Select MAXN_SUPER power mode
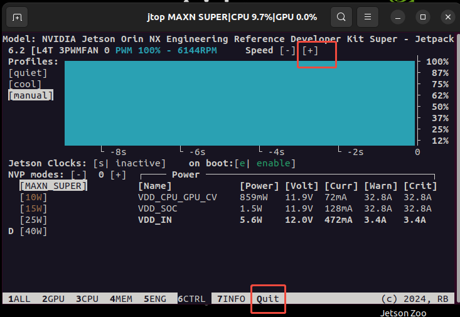Image resolution: width=460 pixels, height=317 pixels. [x=53, y=186]
